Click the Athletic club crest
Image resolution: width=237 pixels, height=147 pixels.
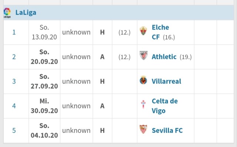(143, 55)
